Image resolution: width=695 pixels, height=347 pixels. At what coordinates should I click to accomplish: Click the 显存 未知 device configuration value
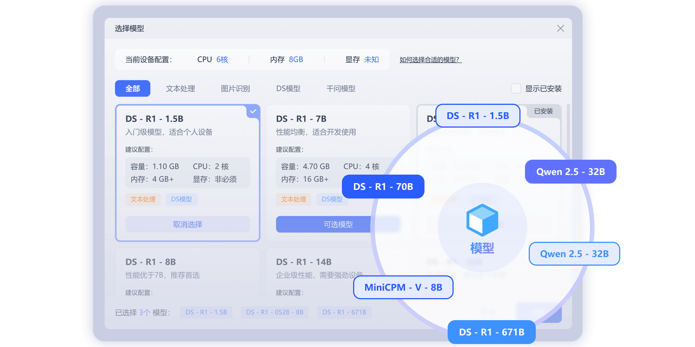point(362,60)
